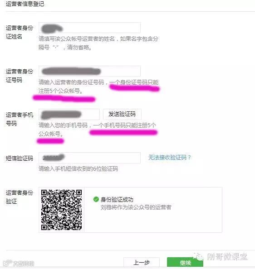The height and width of the screenshot is (269, 255).
Task: Click the identity verification QR code
Action: (61, 210)
